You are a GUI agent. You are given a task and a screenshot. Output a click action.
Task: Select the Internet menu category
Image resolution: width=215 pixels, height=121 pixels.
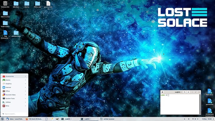[x=14, y=87]
